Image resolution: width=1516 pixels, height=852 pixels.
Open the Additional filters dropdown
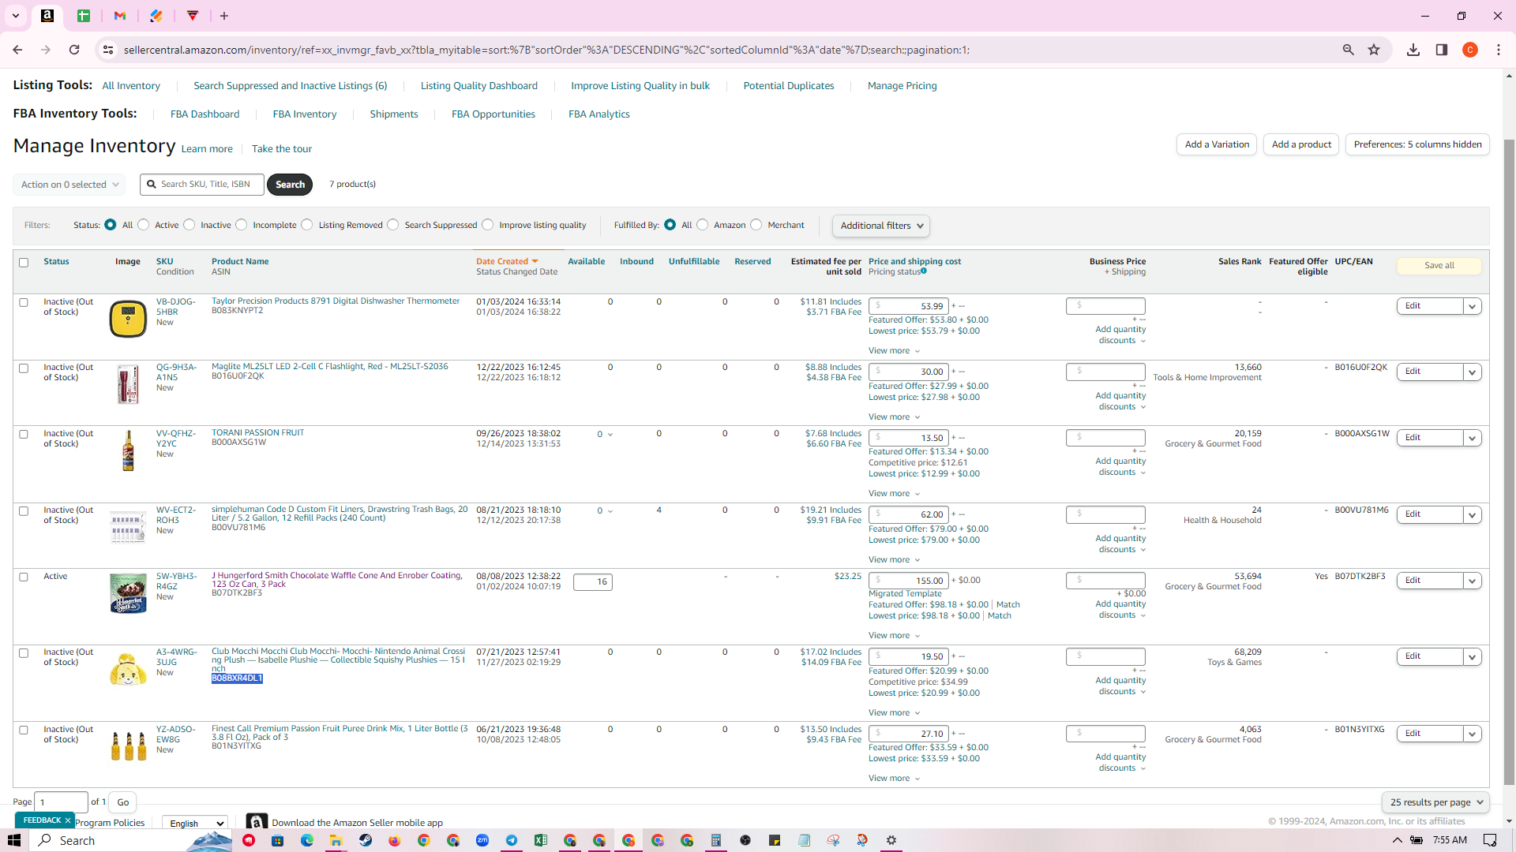[x=880, y=226]
